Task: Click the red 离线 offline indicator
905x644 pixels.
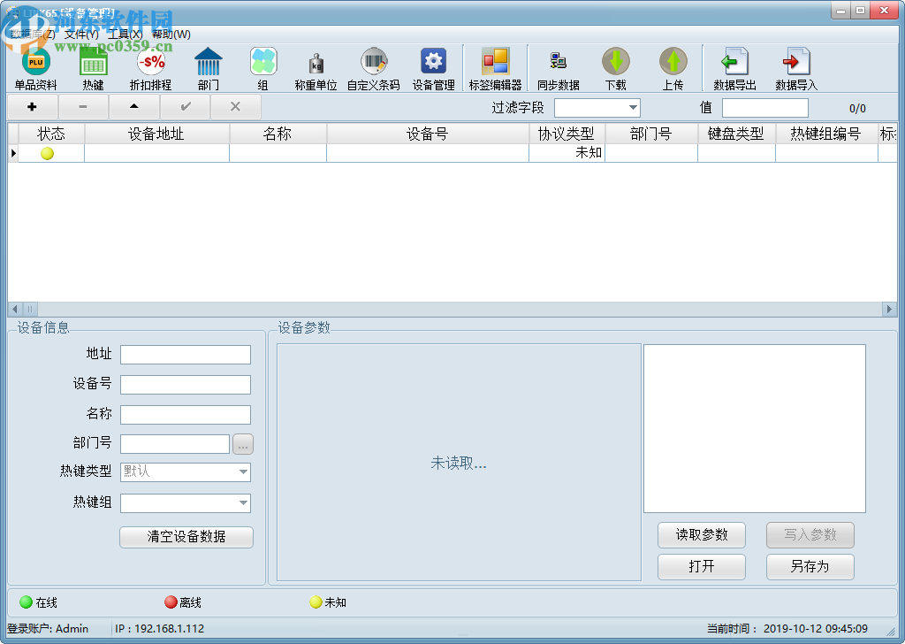Action: pos(171,602)
